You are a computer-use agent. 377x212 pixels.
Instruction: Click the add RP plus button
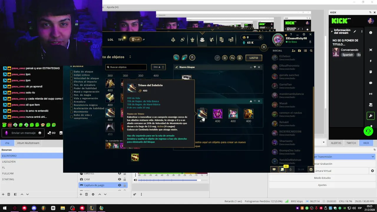pyautogui.click(x=260, y=37)
